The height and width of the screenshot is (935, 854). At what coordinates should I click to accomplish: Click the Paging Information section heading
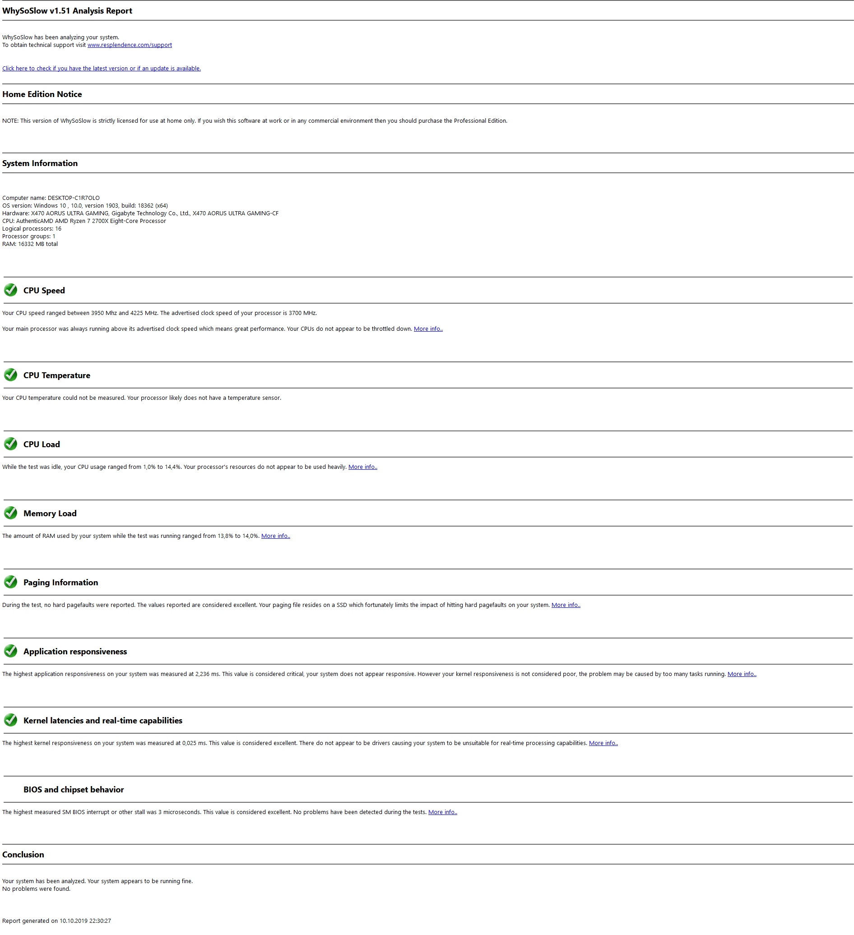click(x=61, y=583)
